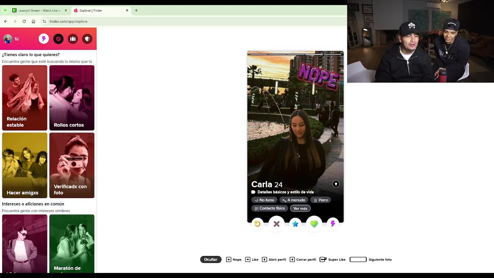Open the Explore compass icon in header

(x=58, y=39)
